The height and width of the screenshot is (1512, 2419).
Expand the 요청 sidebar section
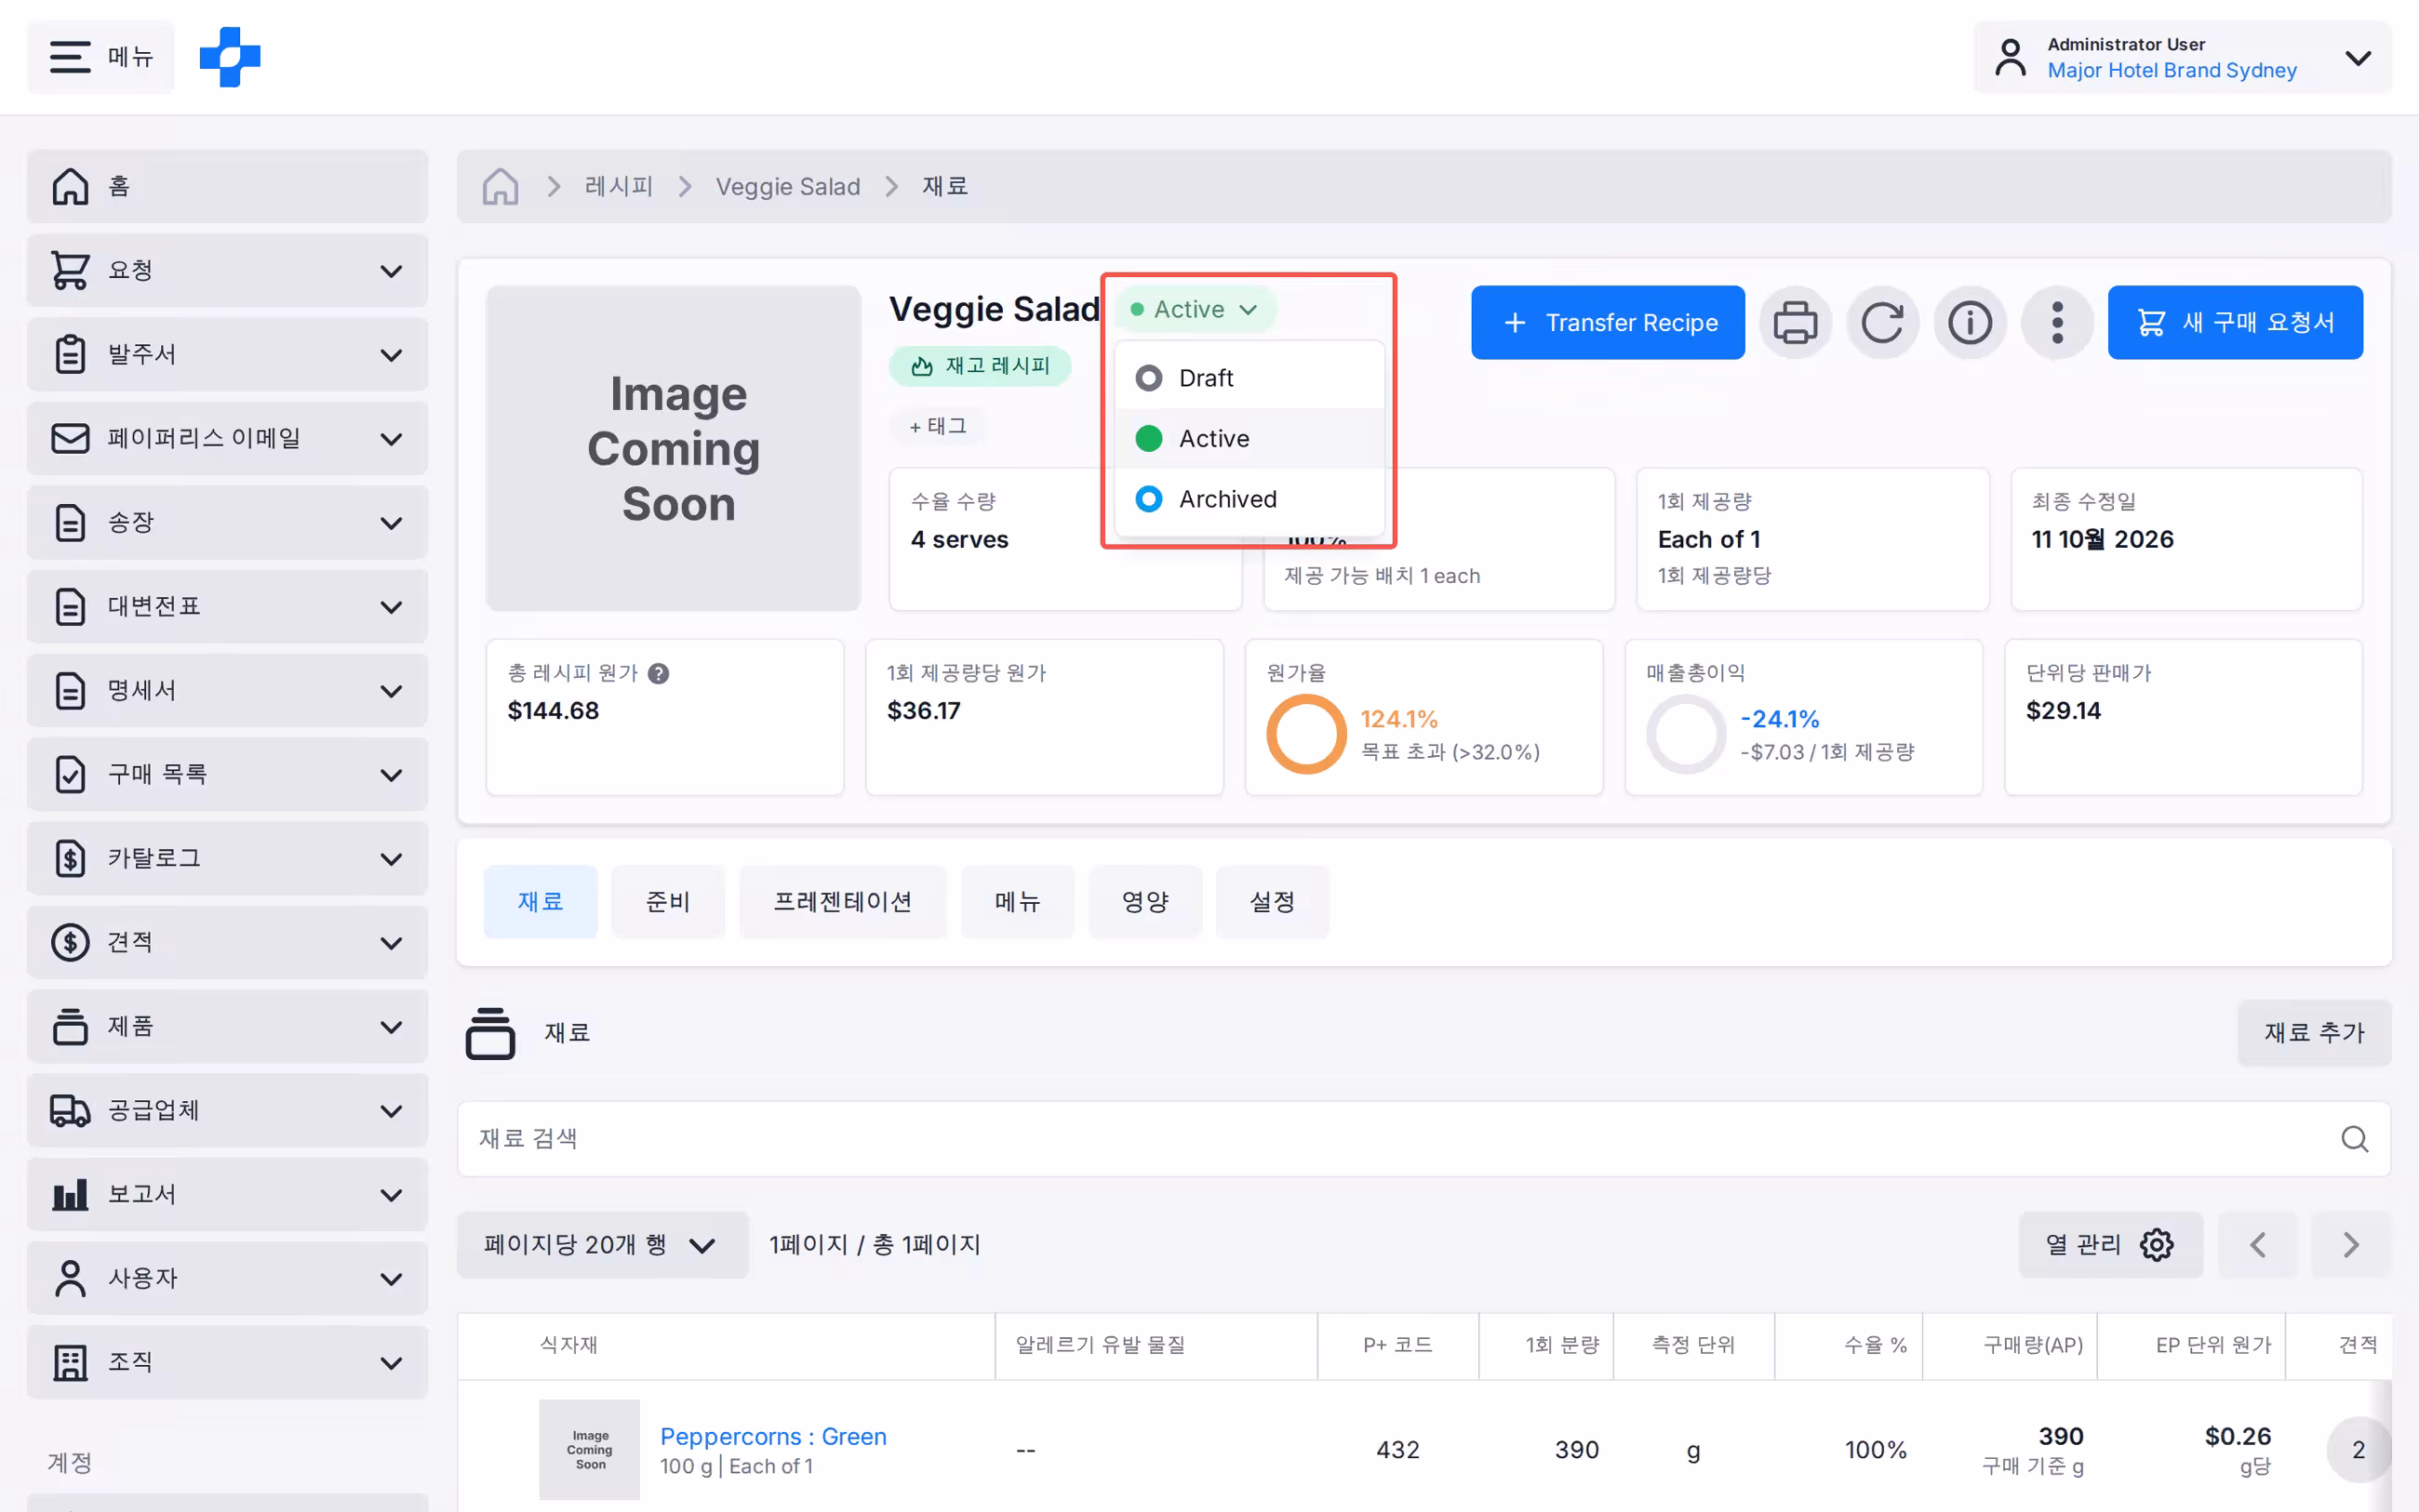coord(227,270)
